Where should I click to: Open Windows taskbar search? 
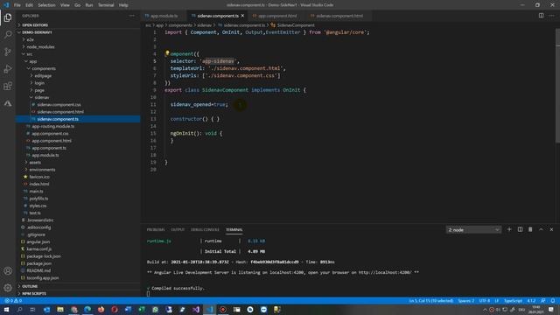pos(19,309)
